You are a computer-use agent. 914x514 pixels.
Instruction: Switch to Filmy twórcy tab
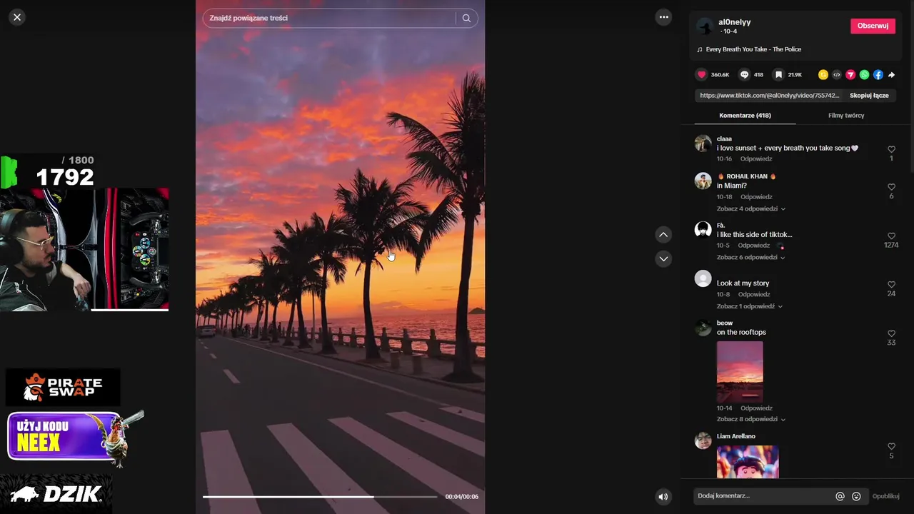click(x=846, y=115)
